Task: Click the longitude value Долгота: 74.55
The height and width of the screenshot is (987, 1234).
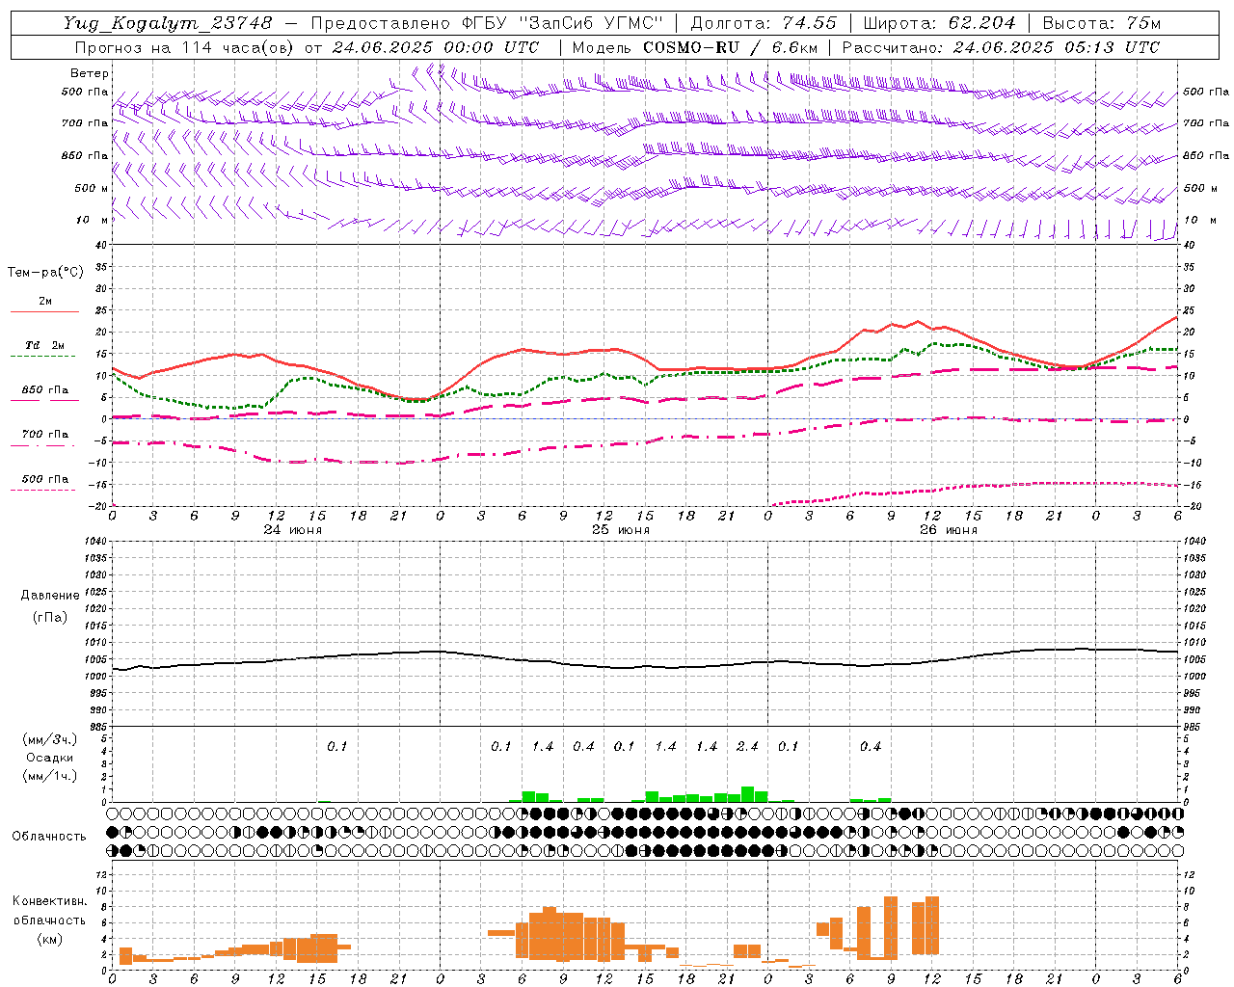Action: tap(764, 23)
